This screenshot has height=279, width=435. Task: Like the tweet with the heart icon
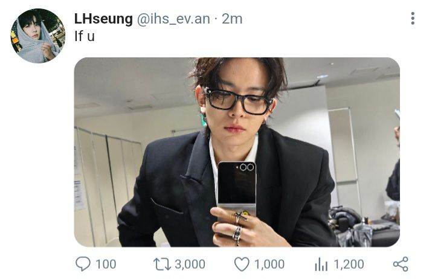point(242,264)
